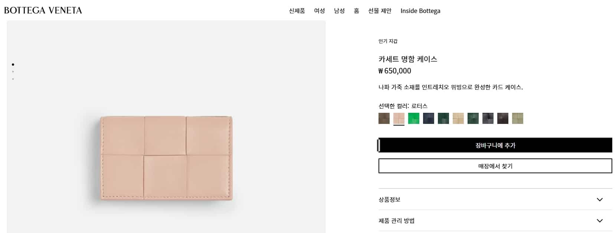
Task: Choose the navy blue color swatch
Action: (x=429, y=118)
